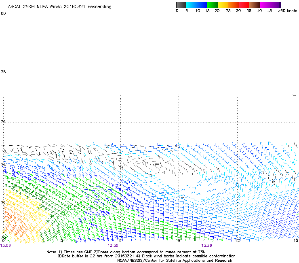Viewport: 299px width, 263px height.
Task: Click the '>50 knots' legend label
Action: (x=287, y=11)
